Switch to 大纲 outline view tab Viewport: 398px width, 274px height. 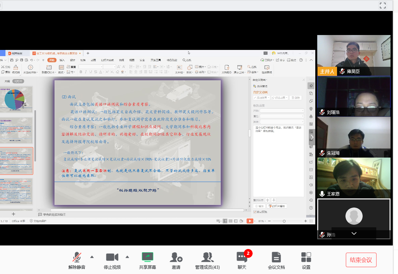click(x=7, y=81)
